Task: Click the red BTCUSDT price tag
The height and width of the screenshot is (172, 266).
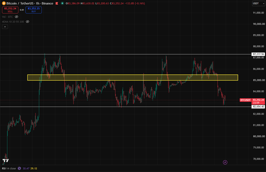Action: [245, 100]
